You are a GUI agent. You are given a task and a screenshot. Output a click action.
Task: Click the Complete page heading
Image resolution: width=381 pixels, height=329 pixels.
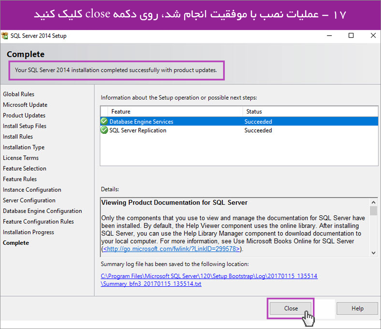25,54
